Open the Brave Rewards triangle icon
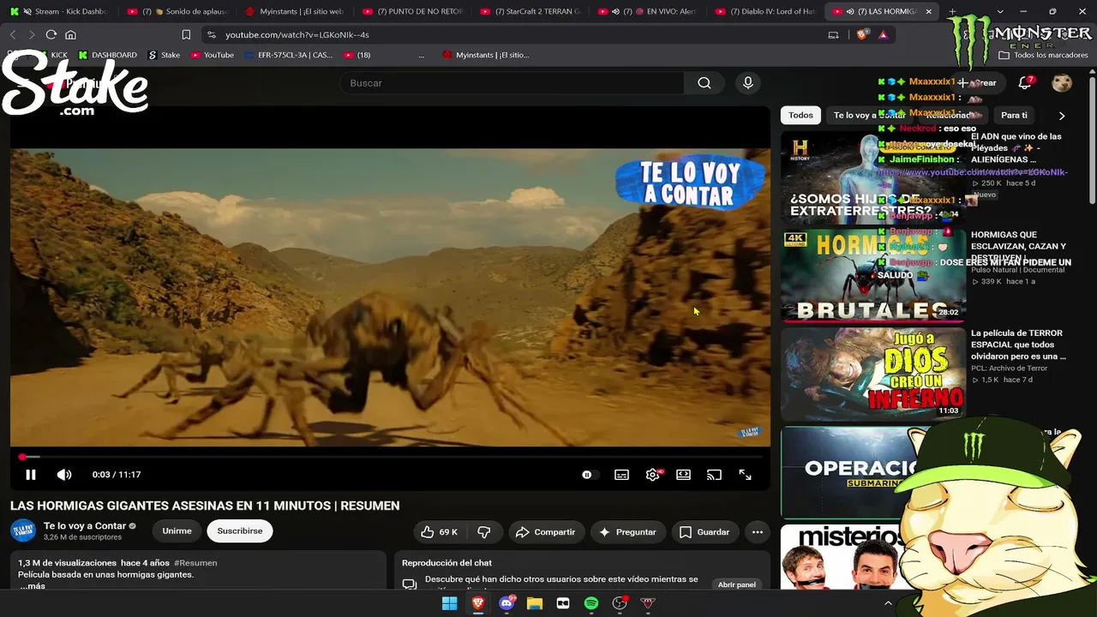 [883, 34]
